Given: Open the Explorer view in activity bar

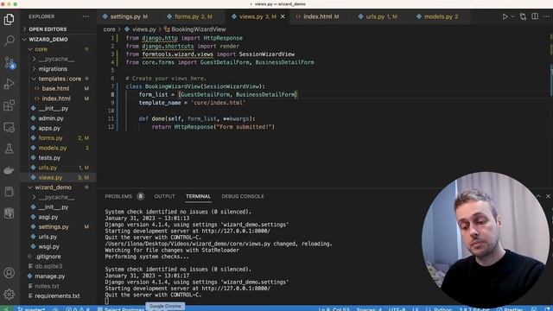Looking at the screenshot, I should click(9, 19).
